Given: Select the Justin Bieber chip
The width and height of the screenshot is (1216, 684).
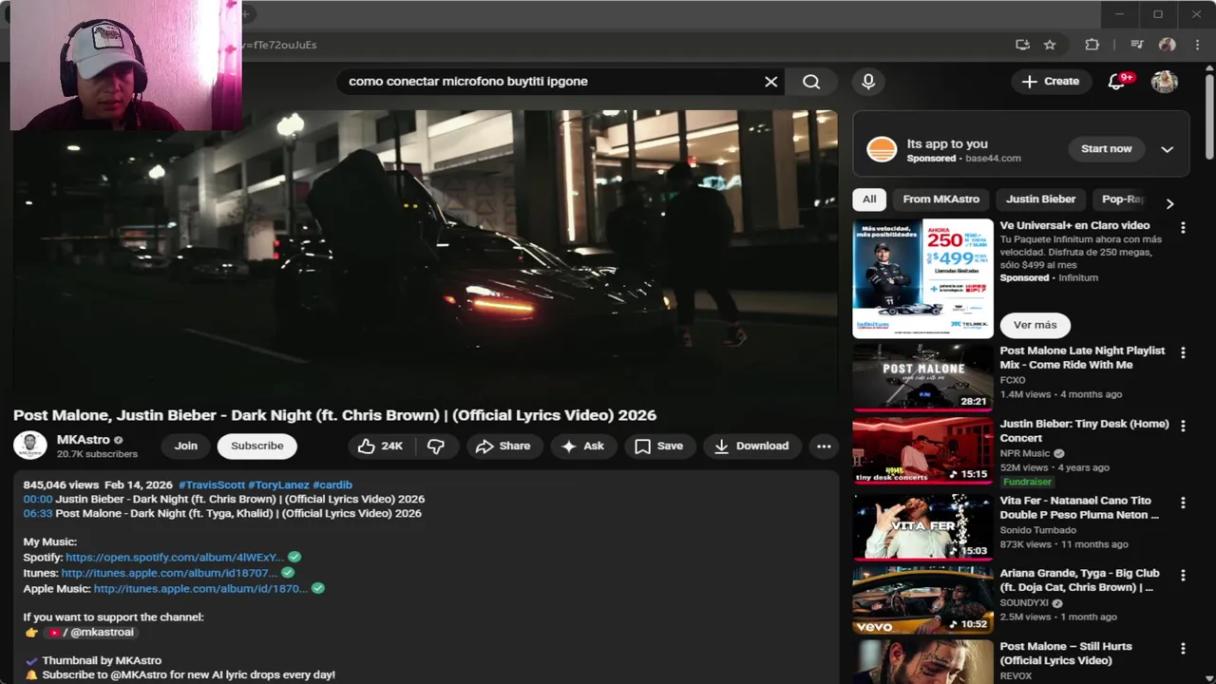Looking at the screenshot, I should 1040,199.
